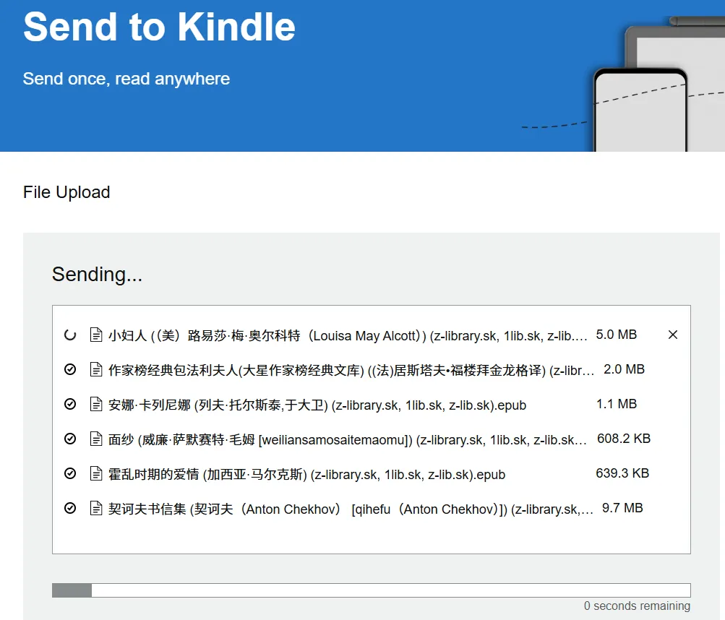The height and width of the screenshot is (620, 725).
Task: Select the 面纱 weiliansamosaitemaomu filename
Action: pyautogui.click(x=348, y=439)
